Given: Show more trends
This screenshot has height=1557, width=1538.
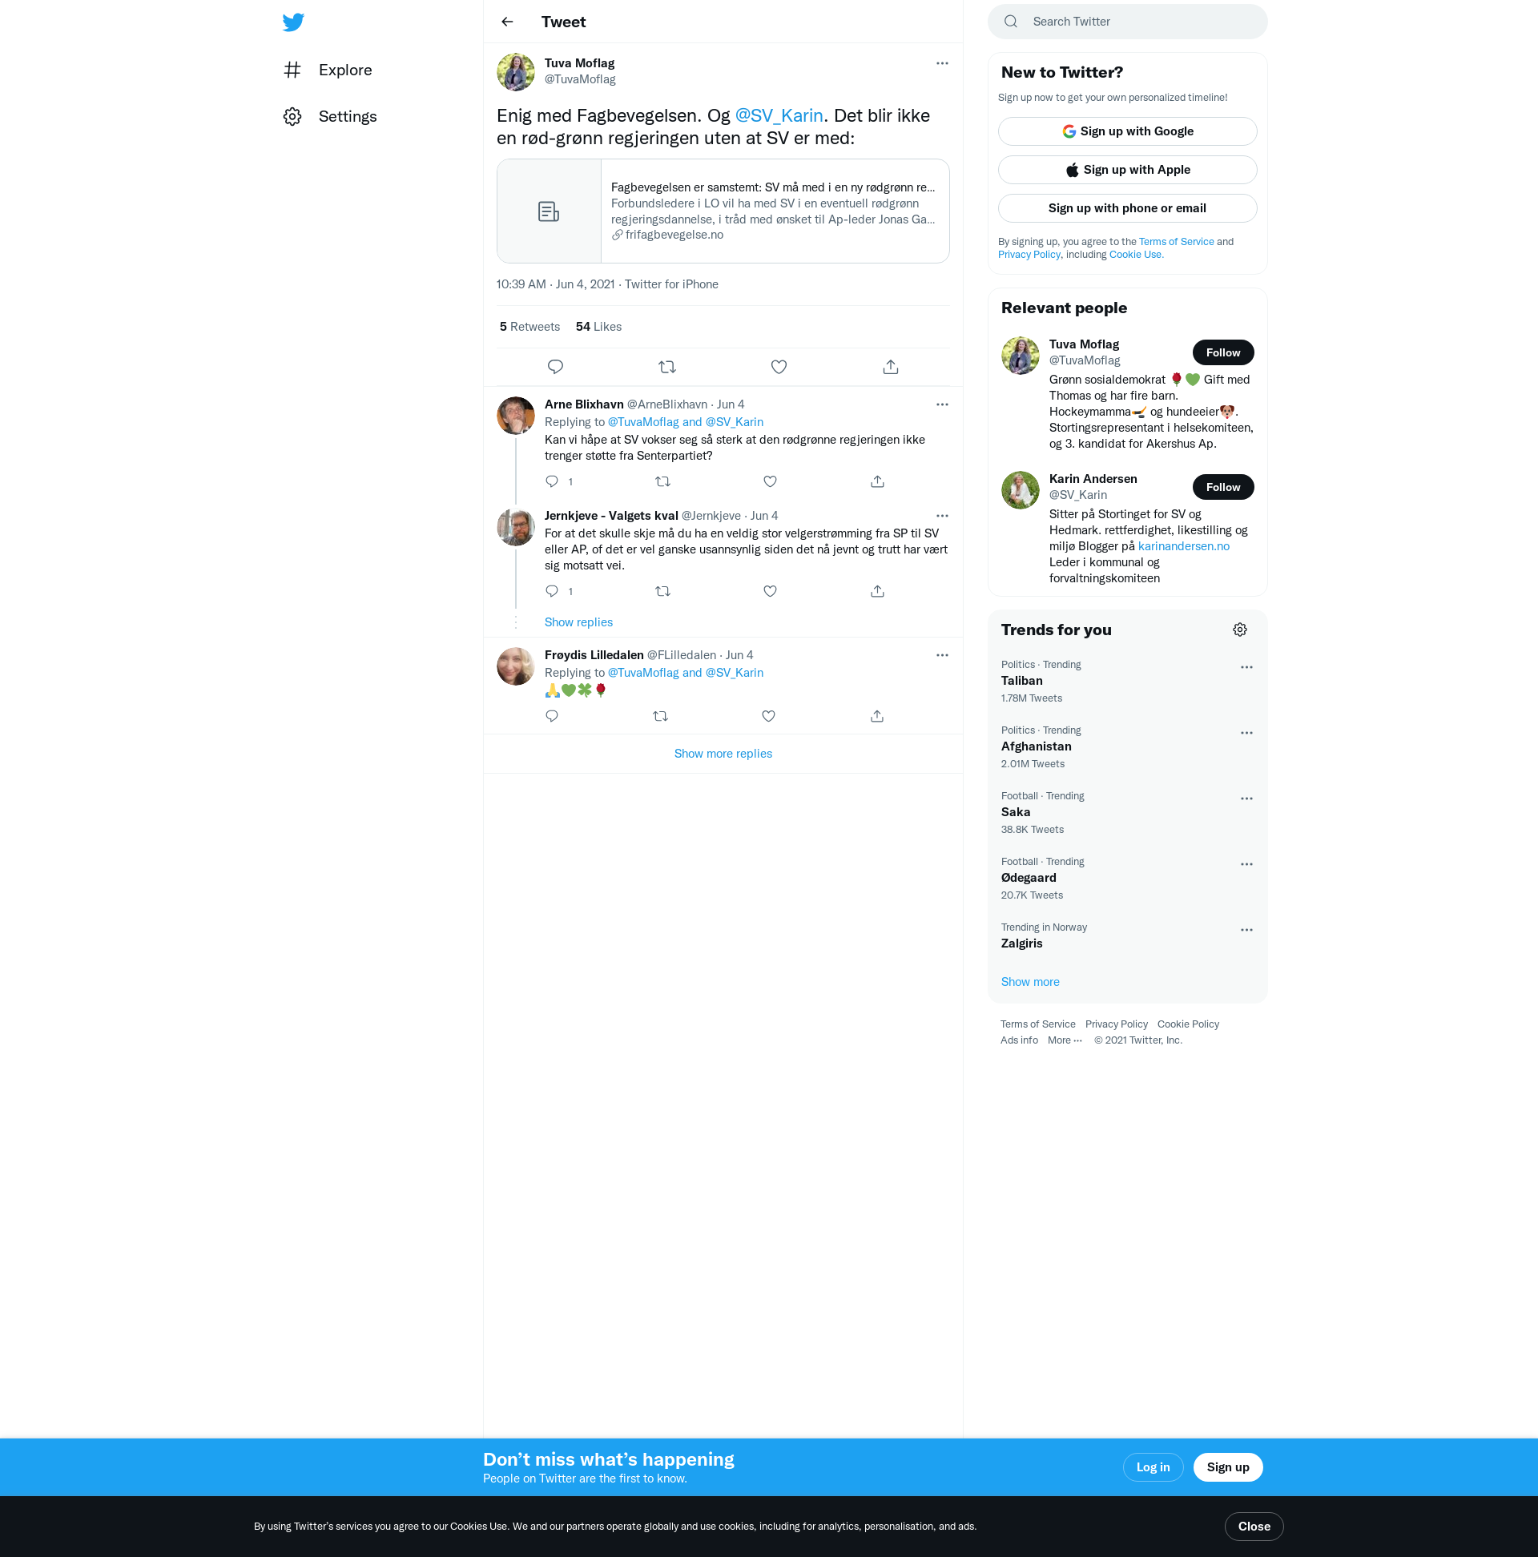Looking at the screenshot, I should click(x=1029, y=983).
